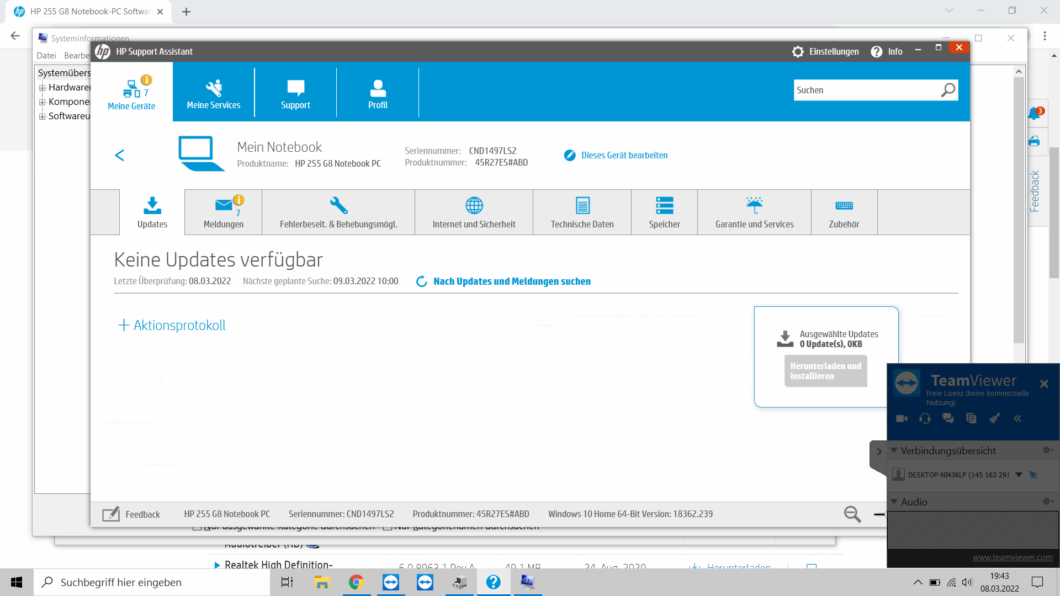1060x596 pixels.
Task: Open Einstellungen gear in title bar
Action: click(798, 52)
